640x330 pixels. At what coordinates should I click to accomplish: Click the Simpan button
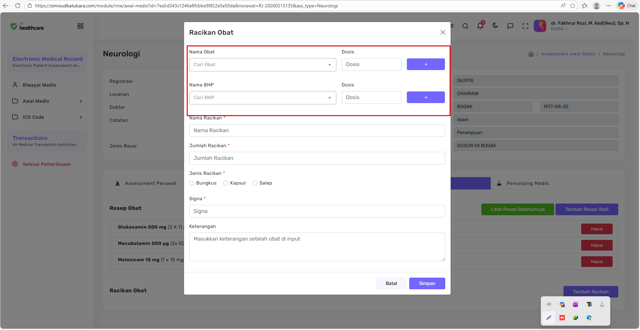tap(427, 283)
